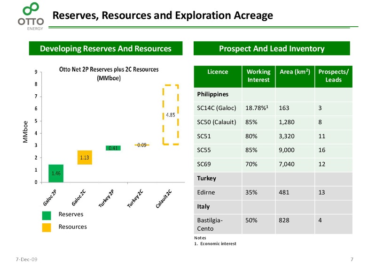Click the Licence column header
This screenshot has height=265, width=376.
pos(218,76)
